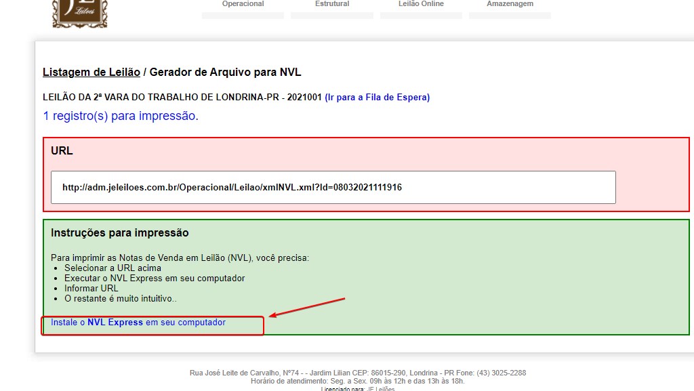Open the Operacional menu
Image resolution: width=694 pixels, height=391 pixels.
pos(243,5)
